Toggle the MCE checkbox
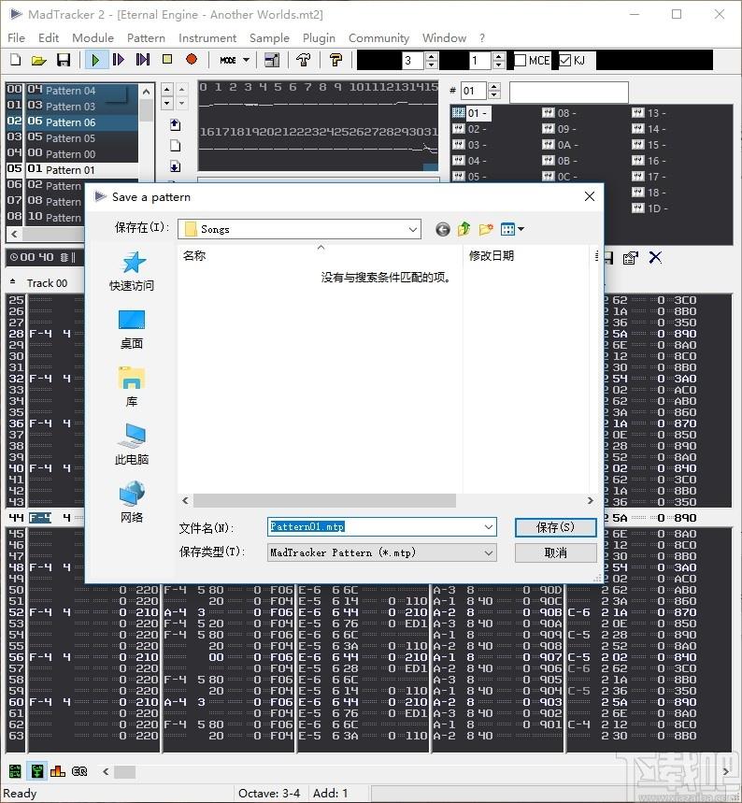 click(x=521, y=61)
